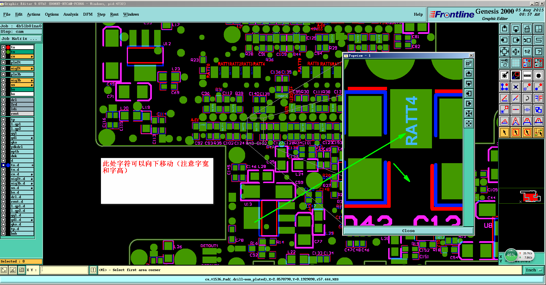Click the 1:2 zoom scale icon

(527, 52)
